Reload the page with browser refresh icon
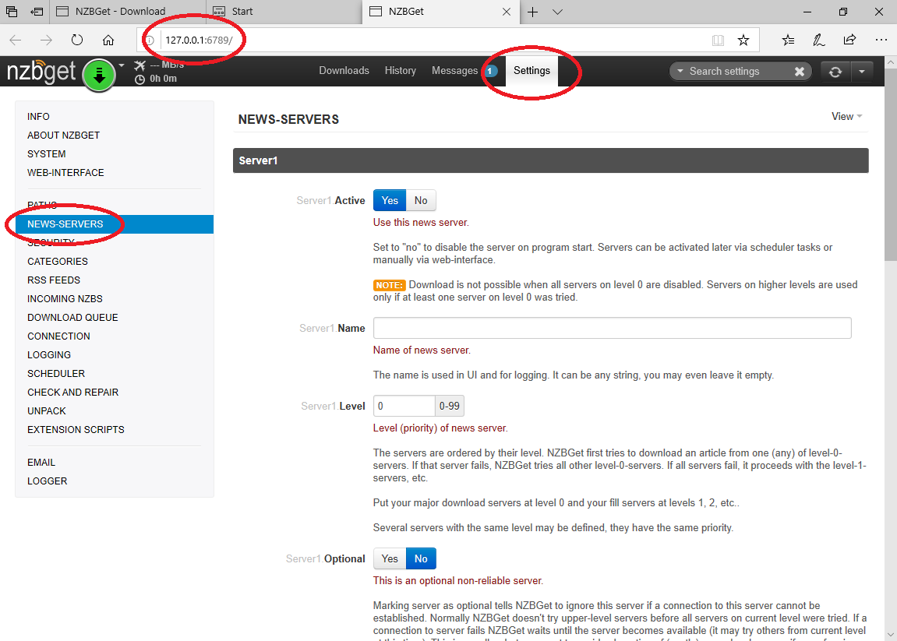897x641 pixels. pyautogui.click(x=77, y=40)
